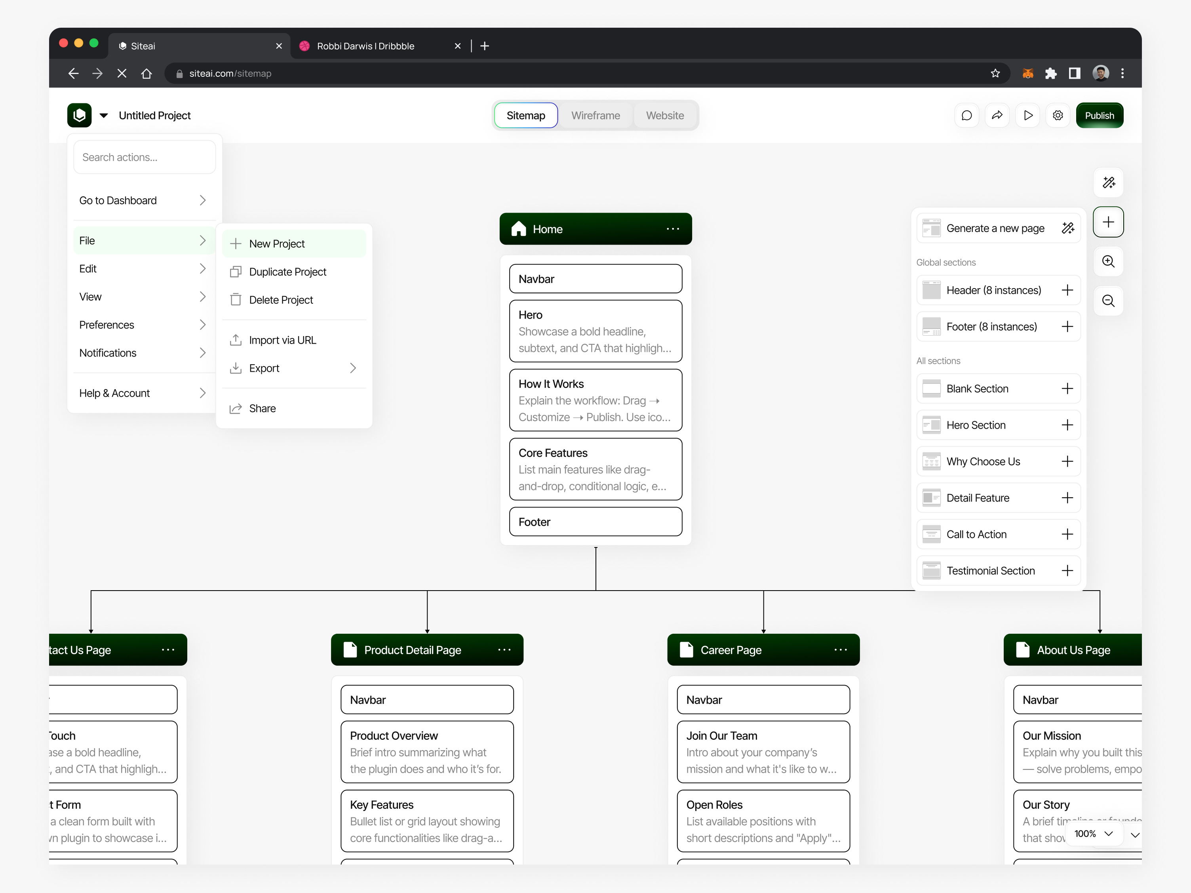
Task: Click the Publish button
Action: coord(1100,115)
